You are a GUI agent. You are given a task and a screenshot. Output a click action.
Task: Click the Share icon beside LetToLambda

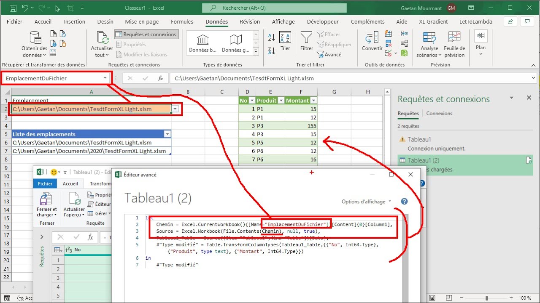(x=510, y=22)
